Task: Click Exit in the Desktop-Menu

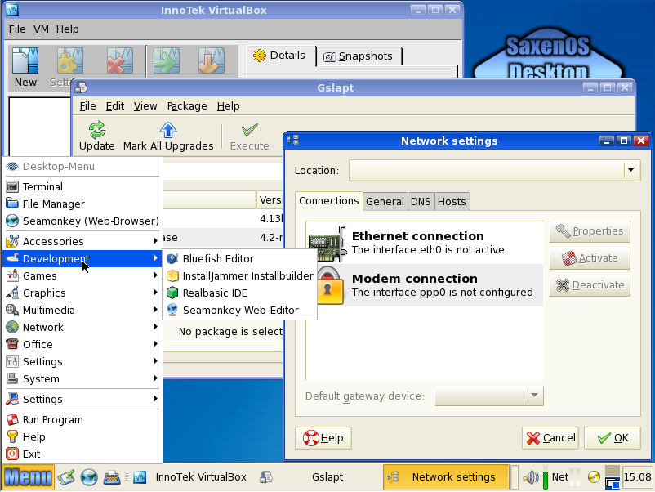Action: [x=82, y=454]
